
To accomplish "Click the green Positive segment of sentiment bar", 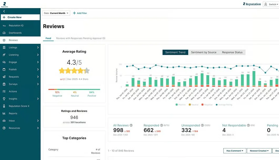I will (78, 89).
